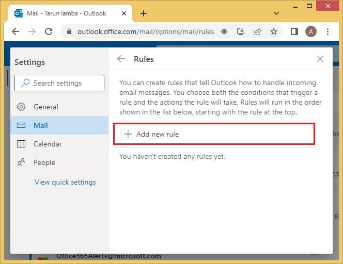Click the calendar icon beside Calendar
Screen dimensions: 343x264
[21, 144]
